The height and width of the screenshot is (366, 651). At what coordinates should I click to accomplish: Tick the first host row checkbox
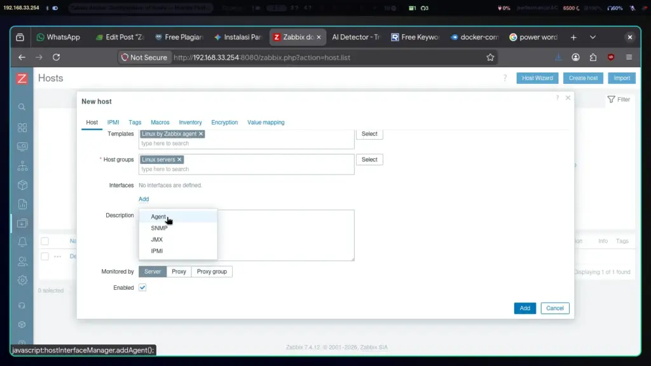[x=45, y=257]
